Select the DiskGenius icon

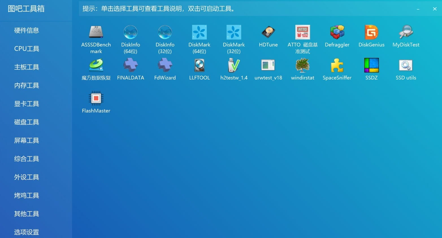pos(372,32)
